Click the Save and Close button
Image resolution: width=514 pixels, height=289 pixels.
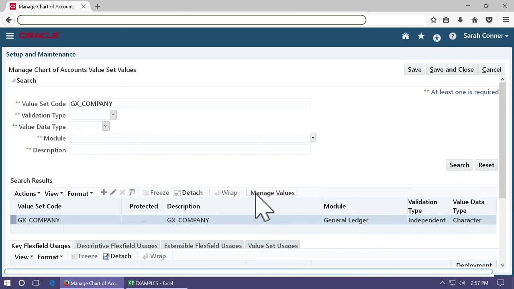[452, 69]
